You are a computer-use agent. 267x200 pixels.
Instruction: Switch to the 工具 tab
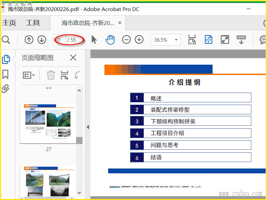[33, 23]
